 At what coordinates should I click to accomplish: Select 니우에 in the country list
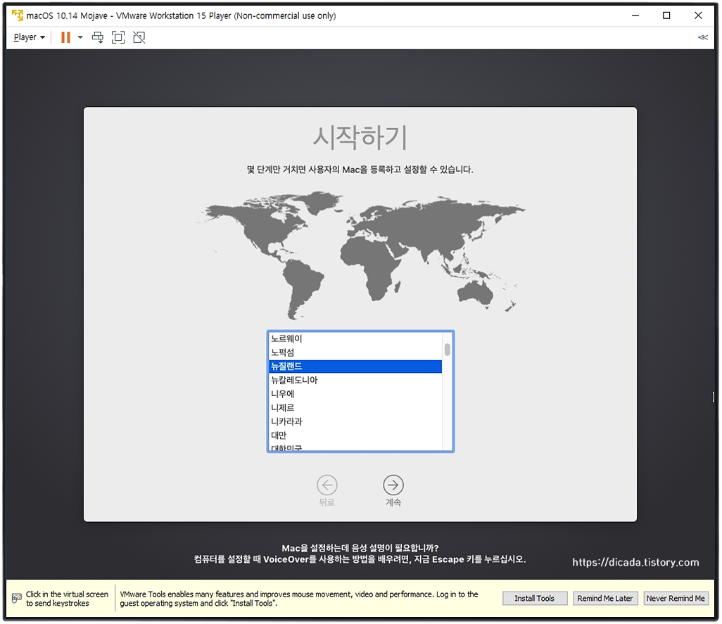click(x=355, y=394)
